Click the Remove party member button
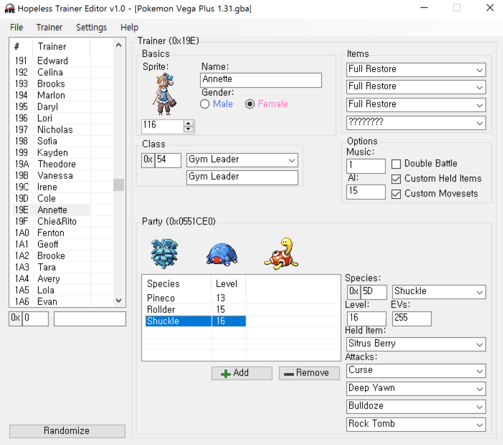503x445 pixels. click(309, 373)
